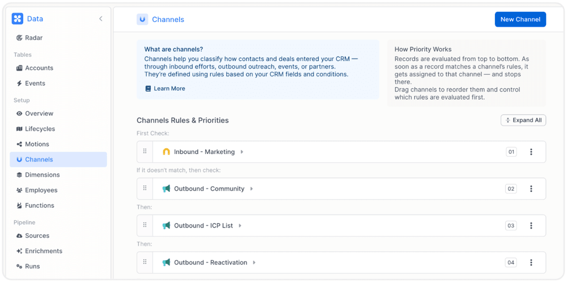Open Enrichments under Pipeline

coord(58,251)
